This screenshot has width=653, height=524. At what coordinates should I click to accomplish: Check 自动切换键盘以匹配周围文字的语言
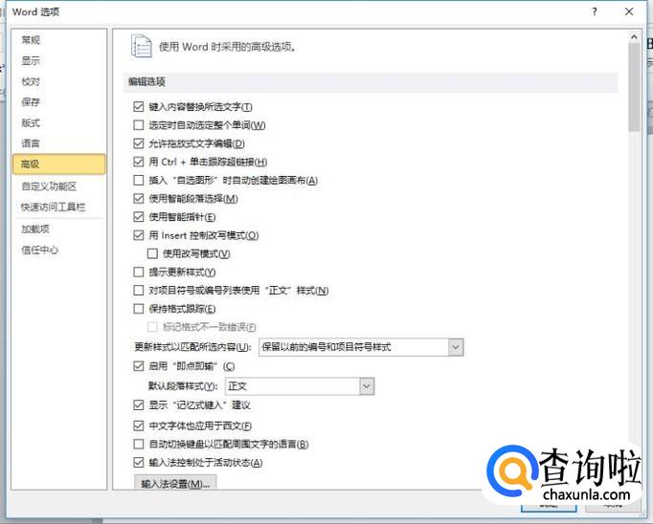139,444
